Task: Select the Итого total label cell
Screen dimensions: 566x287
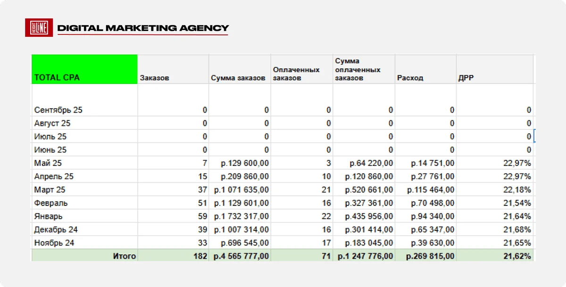Action: (x=84, y=256)
